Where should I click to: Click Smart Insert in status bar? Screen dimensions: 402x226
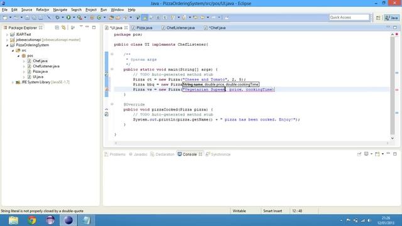click(x=273, y=211)
